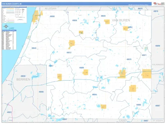The image size is (166, 125).
Task: Select the large "VAN BUREN" county name
Action: (x=121, y=20)
